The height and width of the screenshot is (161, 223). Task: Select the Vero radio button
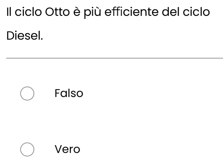tap(28, 150)
